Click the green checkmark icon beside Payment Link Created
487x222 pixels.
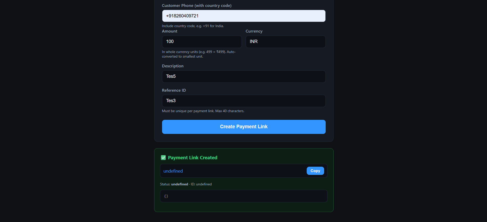pyautogui.click(x=163, y=158)
